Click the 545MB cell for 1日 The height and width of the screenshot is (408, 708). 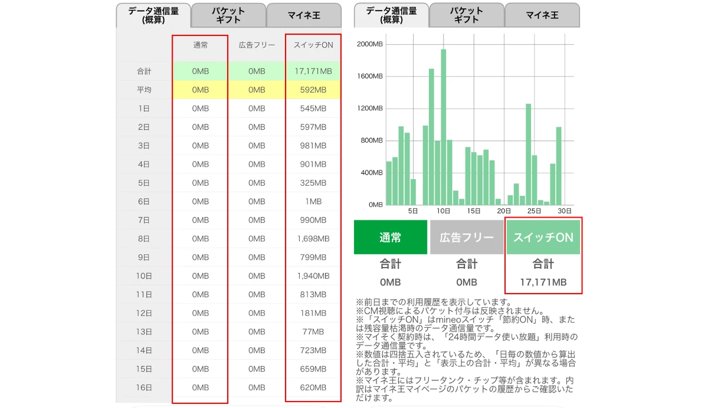click(313, 108)
